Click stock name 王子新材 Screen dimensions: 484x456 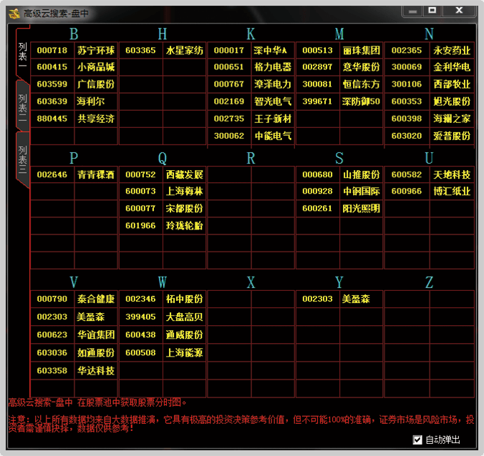pos(273,119)
